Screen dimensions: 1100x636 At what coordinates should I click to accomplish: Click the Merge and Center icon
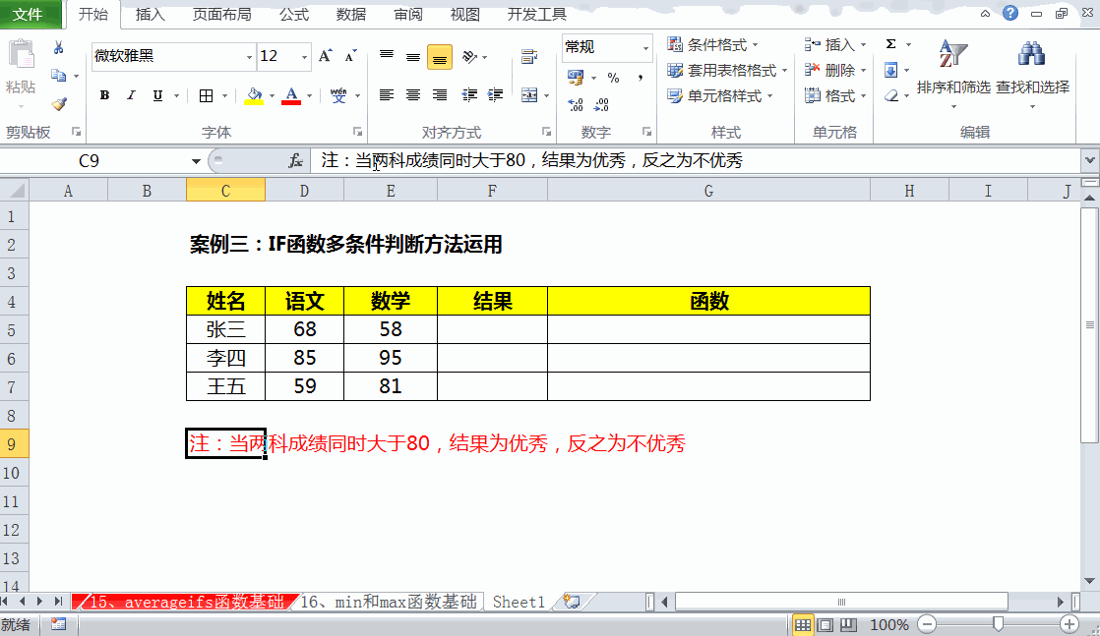pyautogui.click(x=529, y=95)
